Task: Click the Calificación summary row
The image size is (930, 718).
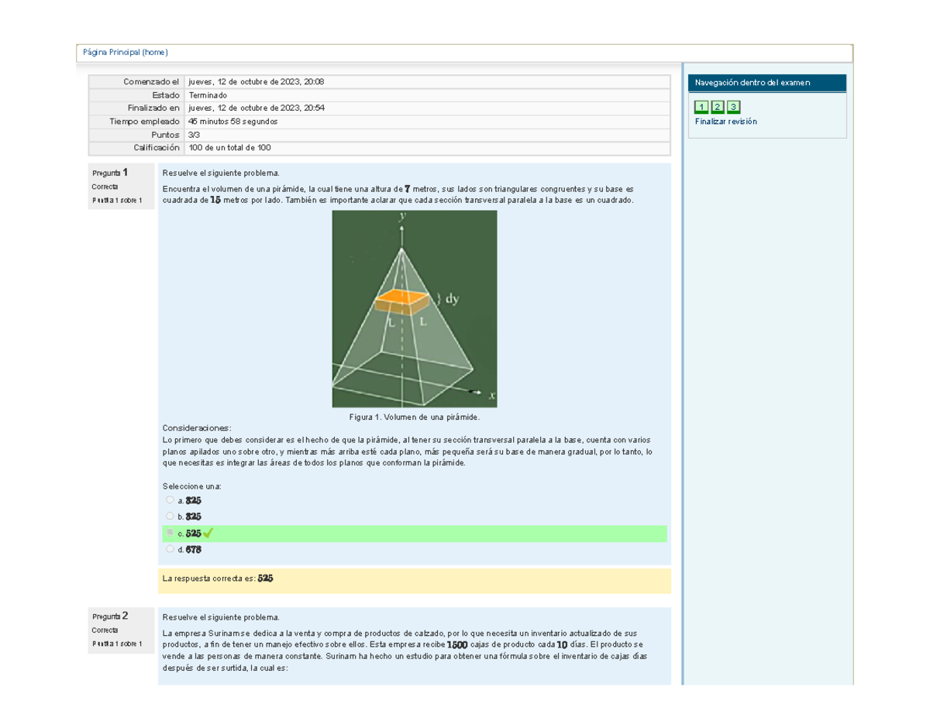Action: point(380,147)
